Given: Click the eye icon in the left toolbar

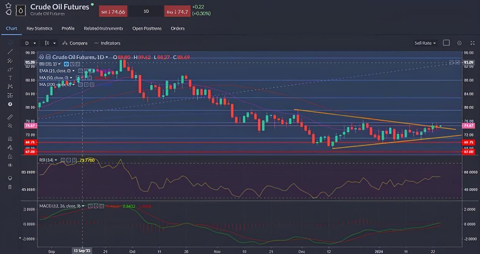Looking at the screenshot, I should click(x=10, y=178).
